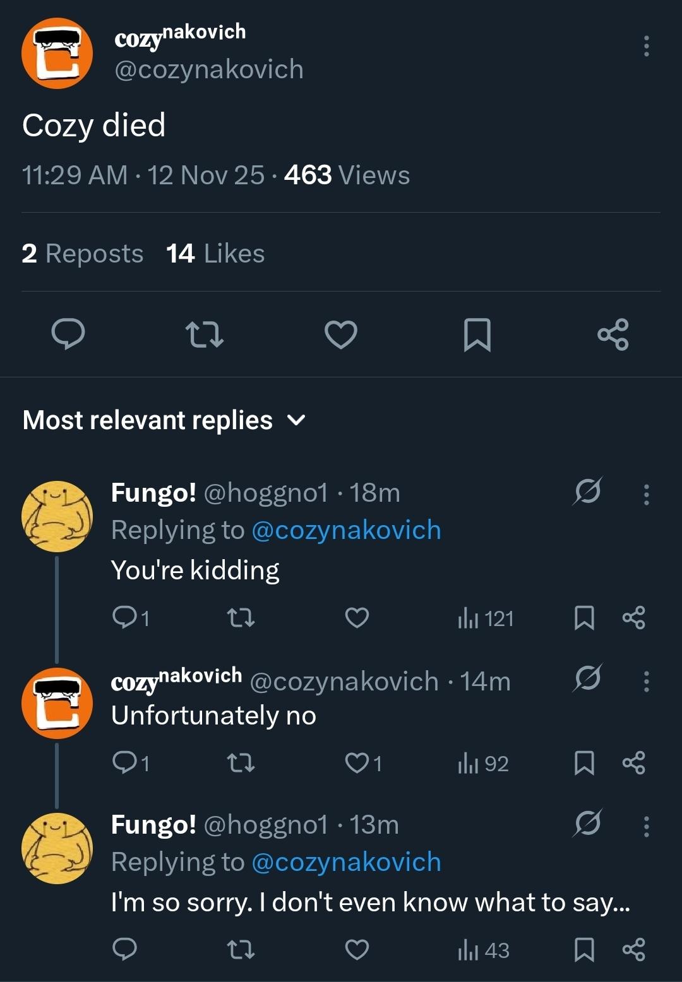Reply to the main "Cozy died" post
The height and width of the screenshot is (982, 682).
pyautogui.click(x=68, y=334)
